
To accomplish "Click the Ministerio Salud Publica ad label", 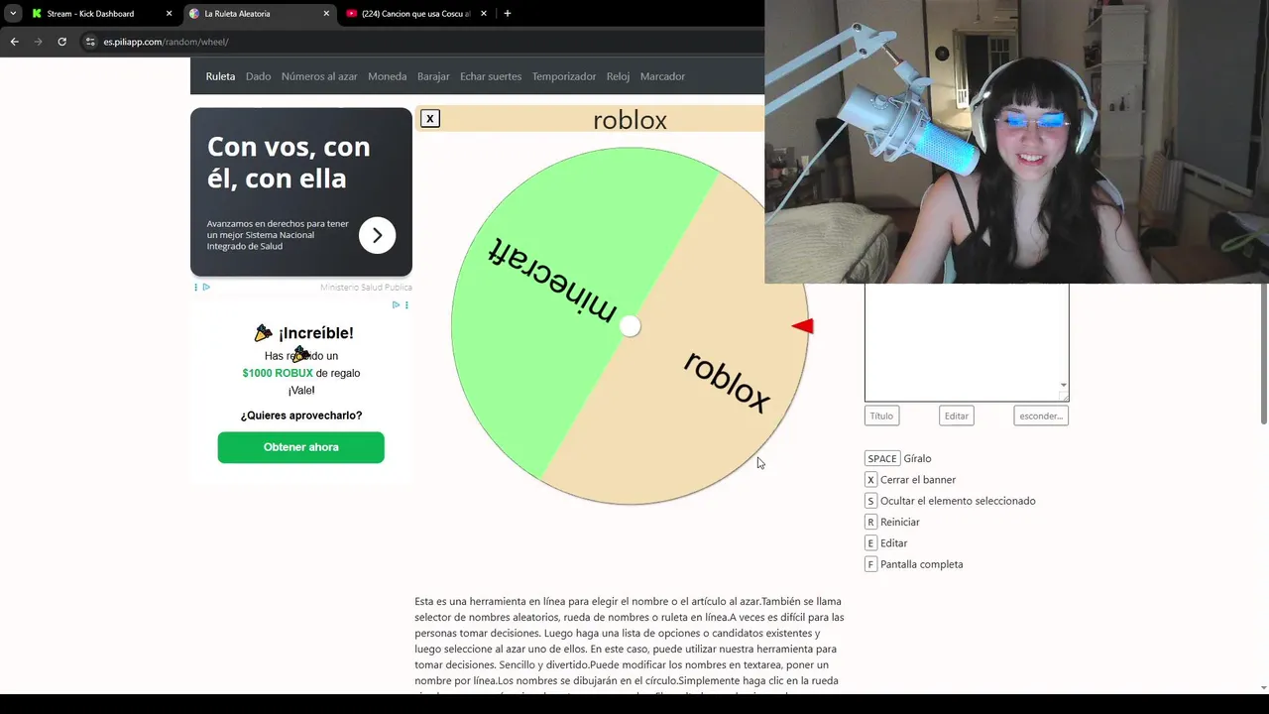I will [x=366, y=288].
